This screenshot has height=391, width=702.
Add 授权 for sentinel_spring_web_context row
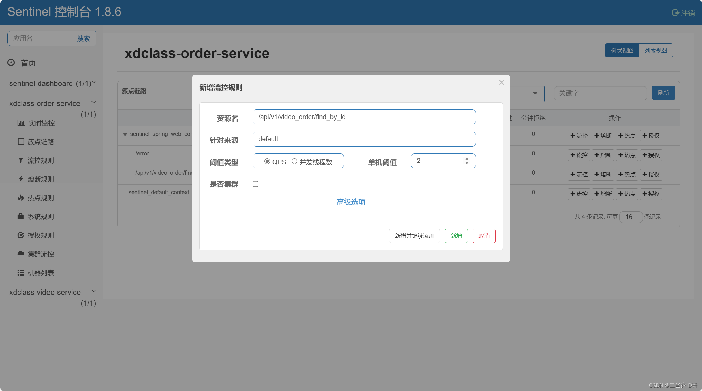(651, 136)
